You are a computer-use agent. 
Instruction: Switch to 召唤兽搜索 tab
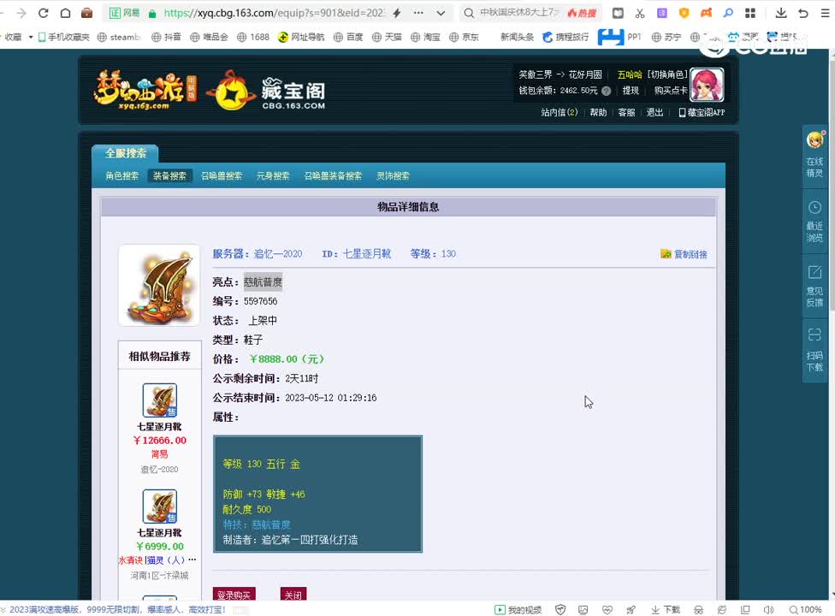[222, 175]
